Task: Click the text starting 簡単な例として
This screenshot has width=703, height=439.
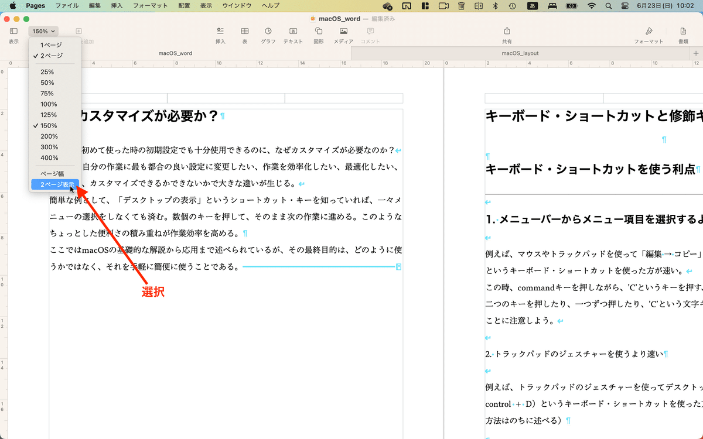Action: click(226, 217)
